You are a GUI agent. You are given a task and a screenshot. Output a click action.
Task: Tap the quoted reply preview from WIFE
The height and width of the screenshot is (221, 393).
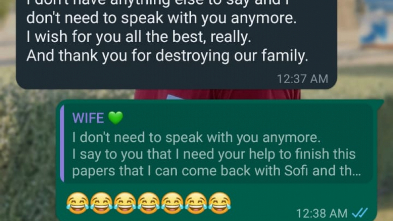pos(216,144)
